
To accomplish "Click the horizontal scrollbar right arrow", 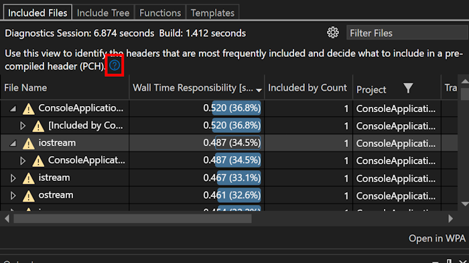I will (450, 219).
